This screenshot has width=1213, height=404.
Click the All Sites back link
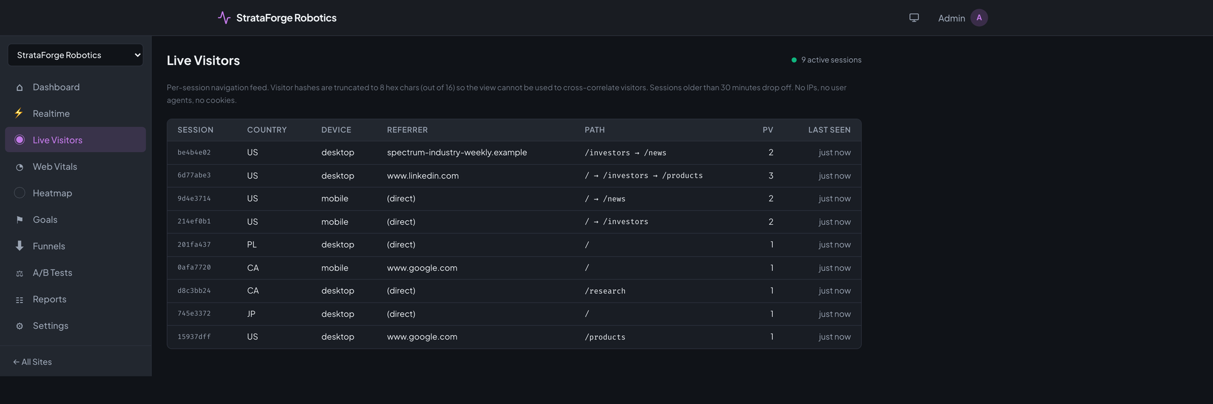(32, 362)
